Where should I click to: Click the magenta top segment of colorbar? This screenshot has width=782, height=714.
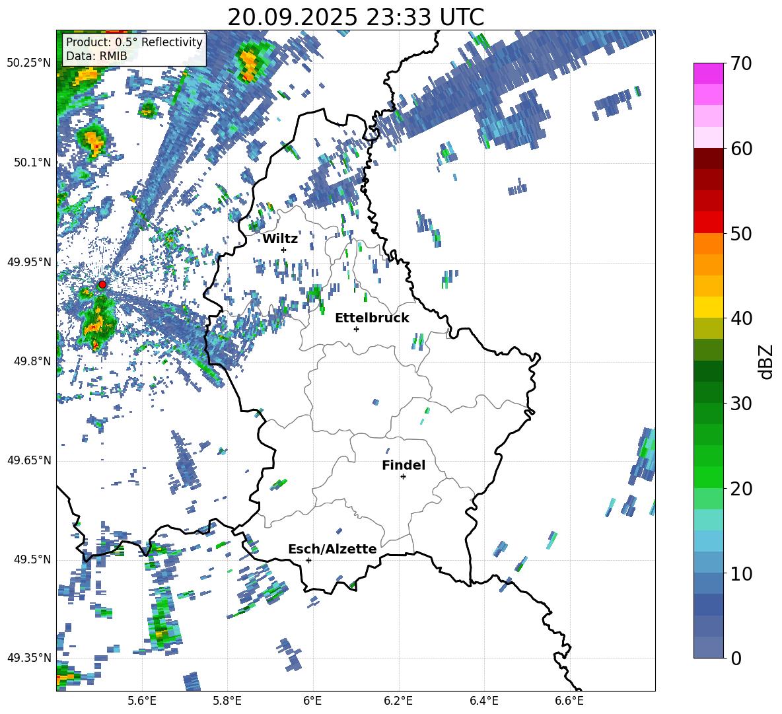click(708, 73)
